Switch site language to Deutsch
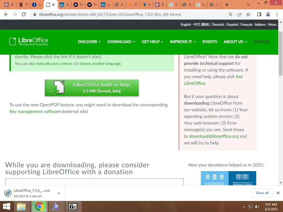283x212 pixels. tap(218, 25)
